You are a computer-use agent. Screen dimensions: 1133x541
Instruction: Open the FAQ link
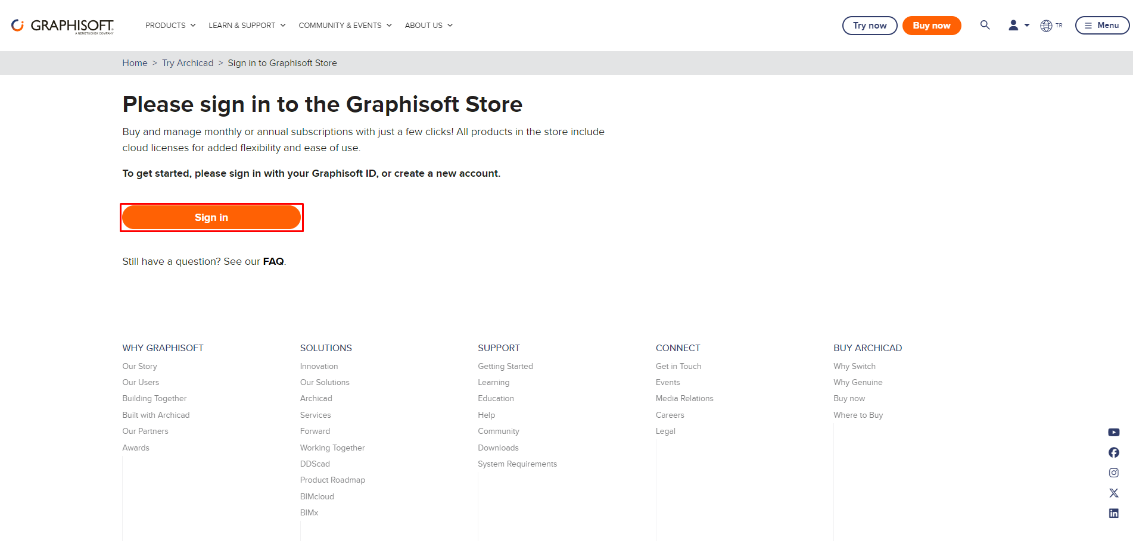pyautogui.click(x=273, y=261)
